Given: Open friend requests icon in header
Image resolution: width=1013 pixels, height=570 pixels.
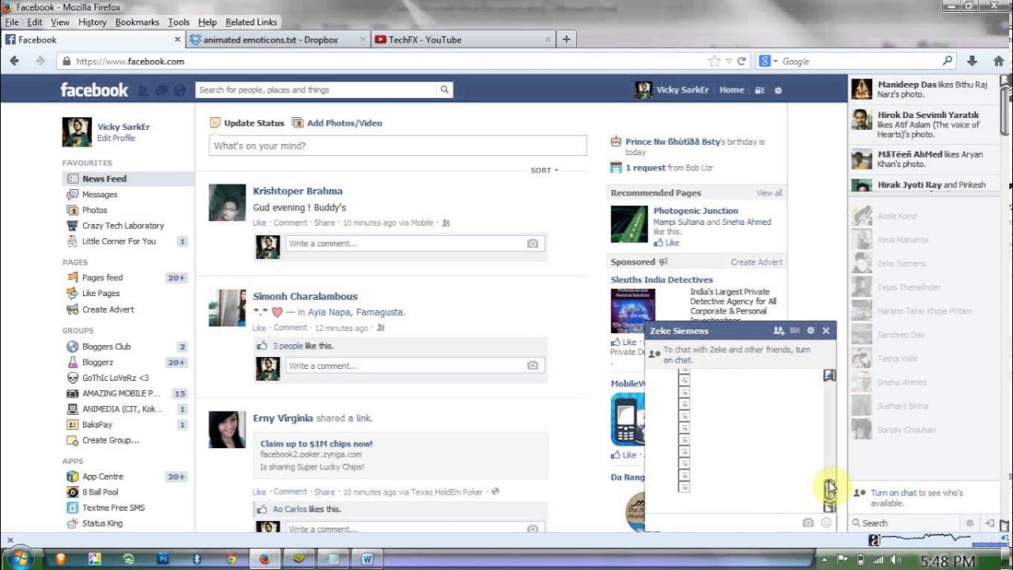Looking at the screenshot, I should (142, 90).
